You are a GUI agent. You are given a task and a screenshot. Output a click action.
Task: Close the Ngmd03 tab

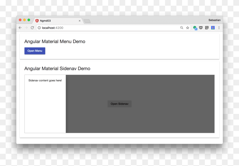pyautogui.click(x=80, y=21)
